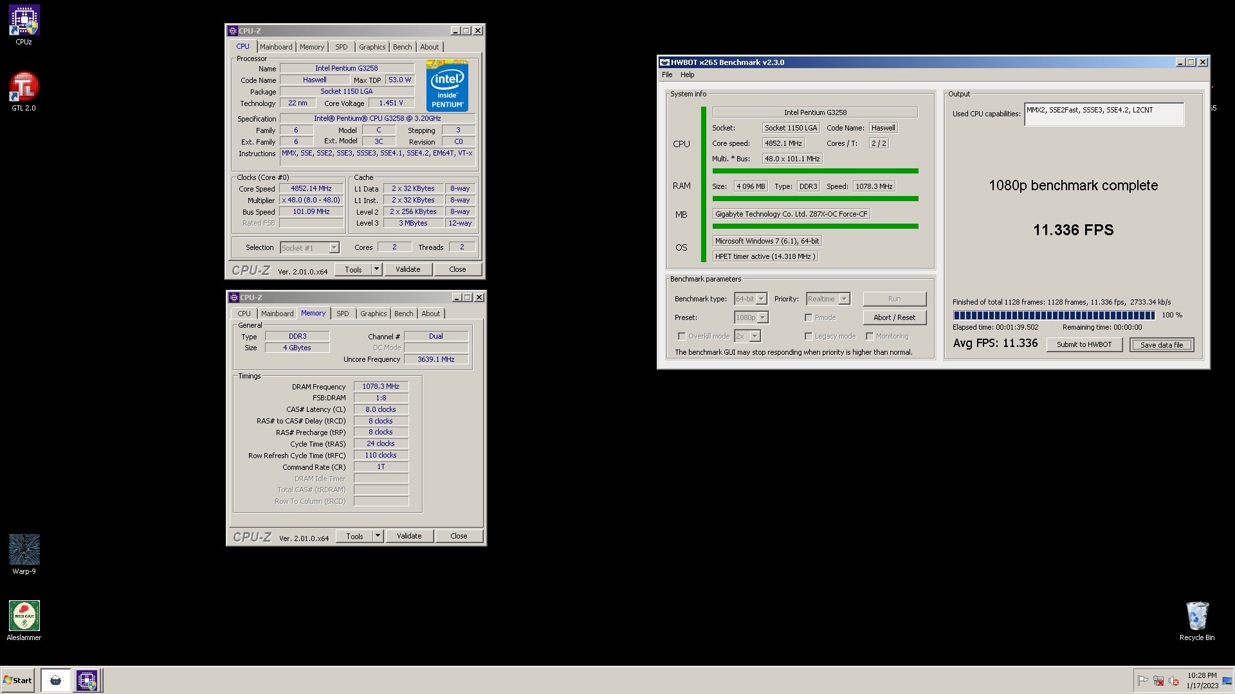This screenshot has height=694, width=1235.
Task: Expand Tools dropdown arrow in CPU window
Action: pos(377,269)
